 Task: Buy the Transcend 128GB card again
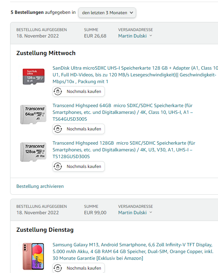pyautogui.click(x=79, y=167)
